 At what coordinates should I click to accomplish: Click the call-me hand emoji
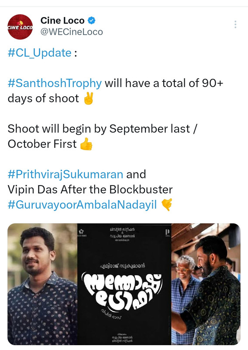tap(167, 205)
